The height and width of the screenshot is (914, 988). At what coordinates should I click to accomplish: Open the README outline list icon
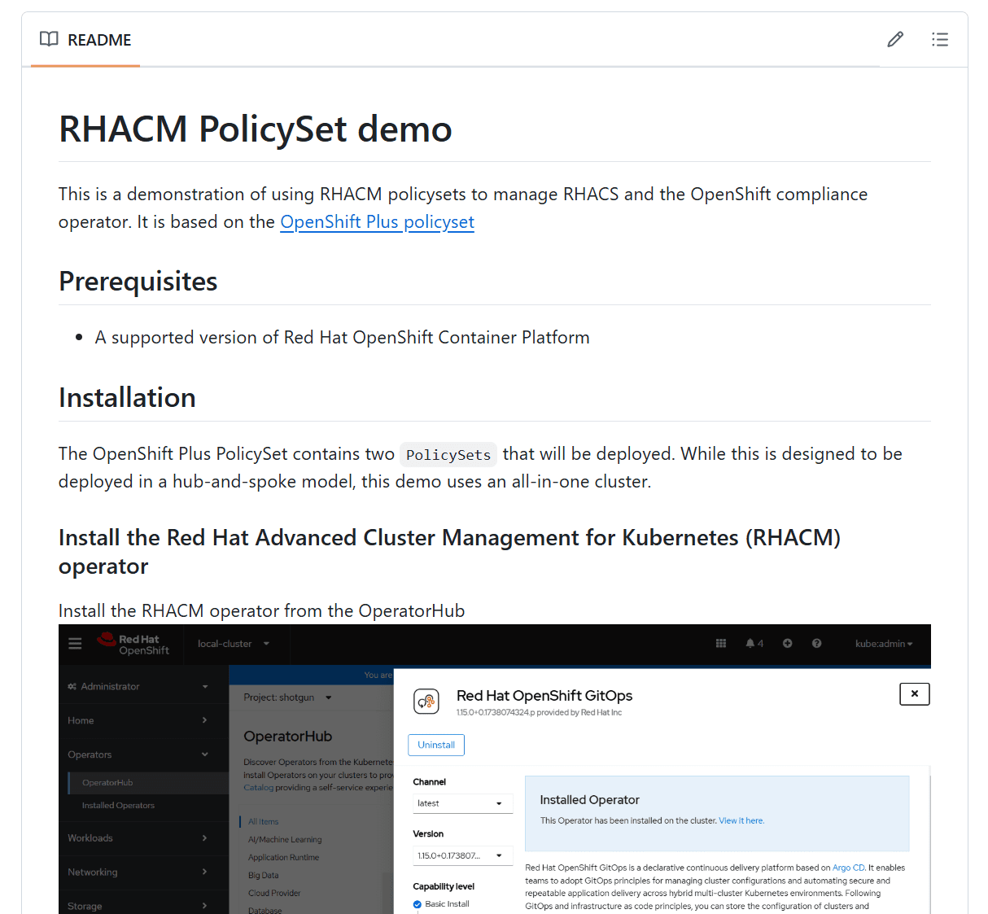coord(940,39)
